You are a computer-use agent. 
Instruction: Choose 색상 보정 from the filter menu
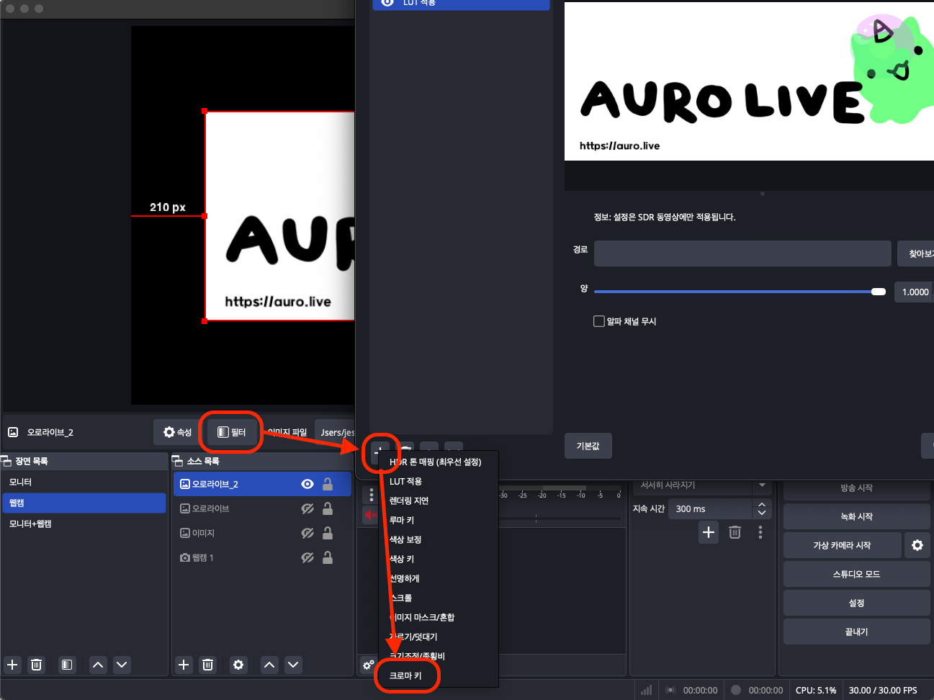click(440, 539)
